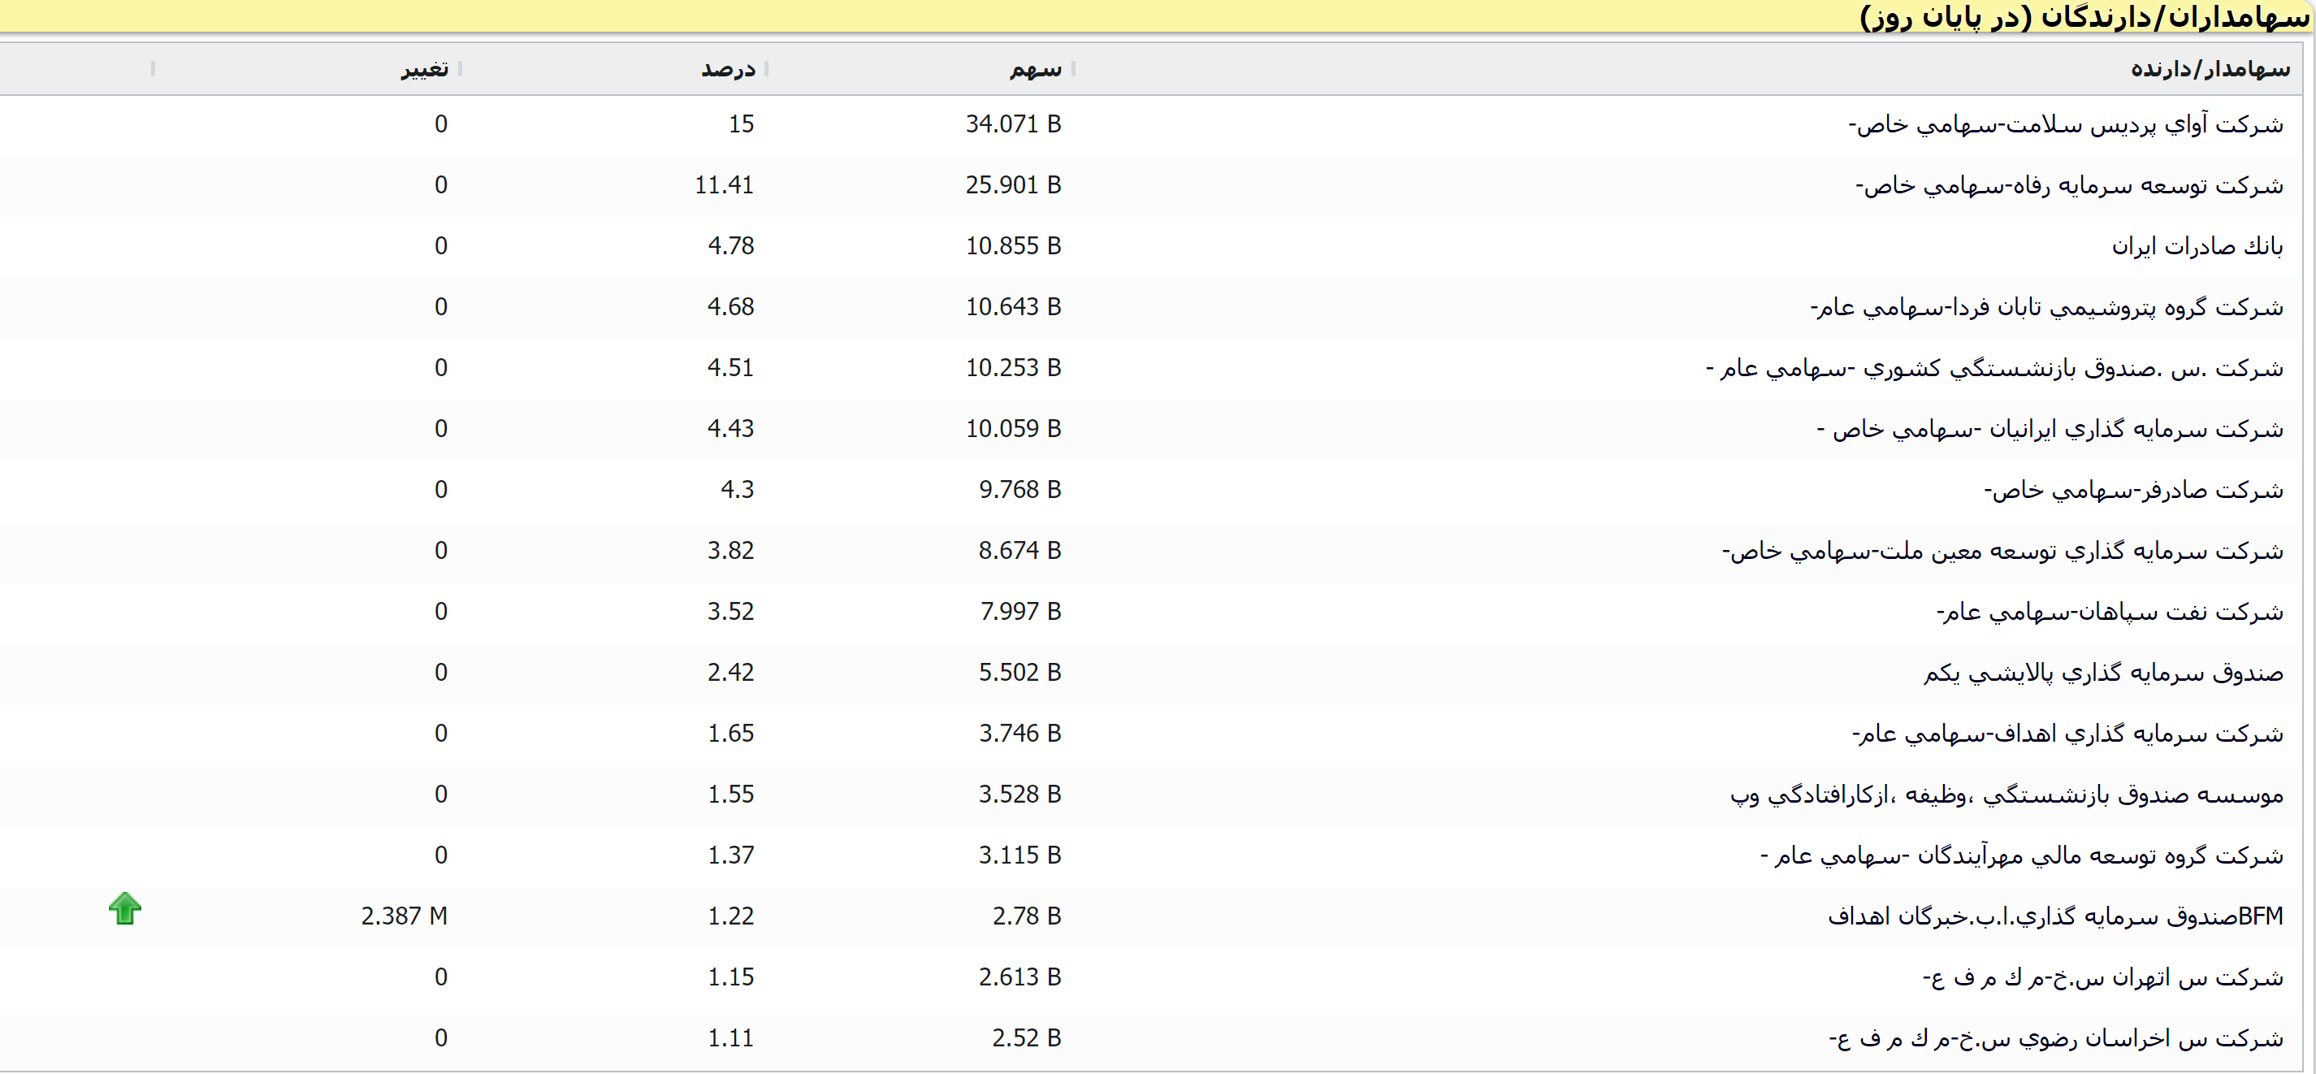Open BFM صندوق سرمايه گذاري خبرگان اهداف
Image resolution: width=2316 pixels, height=1074 pixels.
click(x=2055, y=916)
